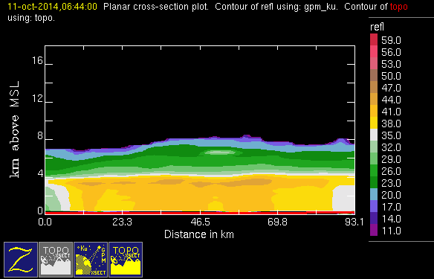Pick the 38.0 yellow legend swatch
Screen dimensions: 434x279
(374, 123)
